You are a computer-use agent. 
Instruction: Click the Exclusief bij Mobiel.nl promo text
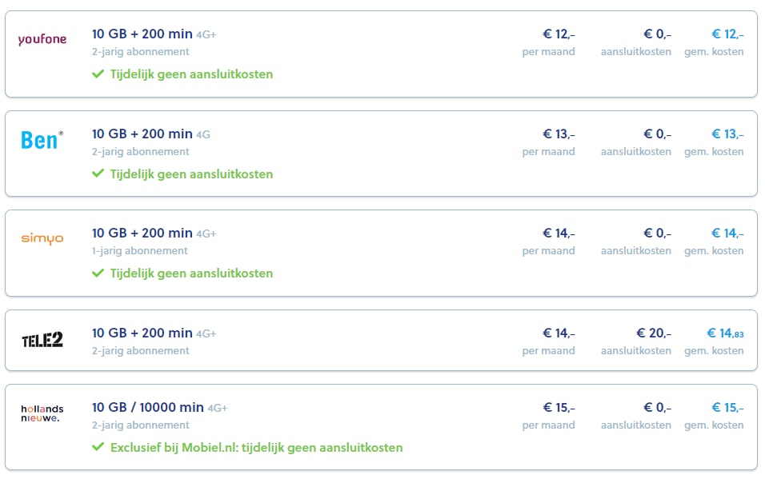tap(257, 447)
